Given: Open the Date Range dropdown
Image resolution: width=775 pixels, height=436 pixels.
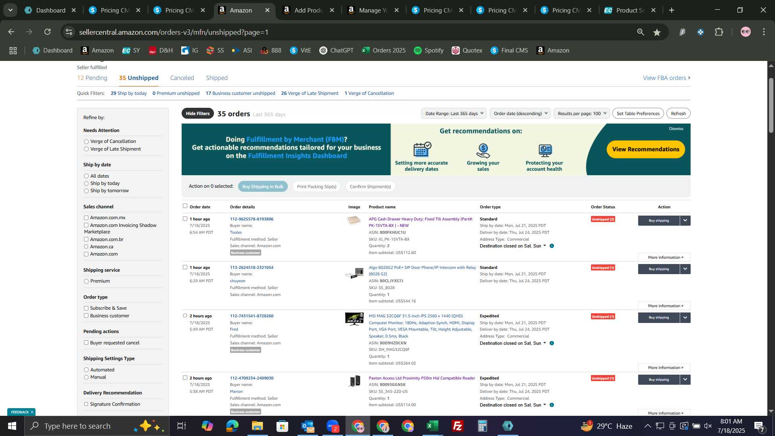Looking at the screenshot, I should click(454, 113).
